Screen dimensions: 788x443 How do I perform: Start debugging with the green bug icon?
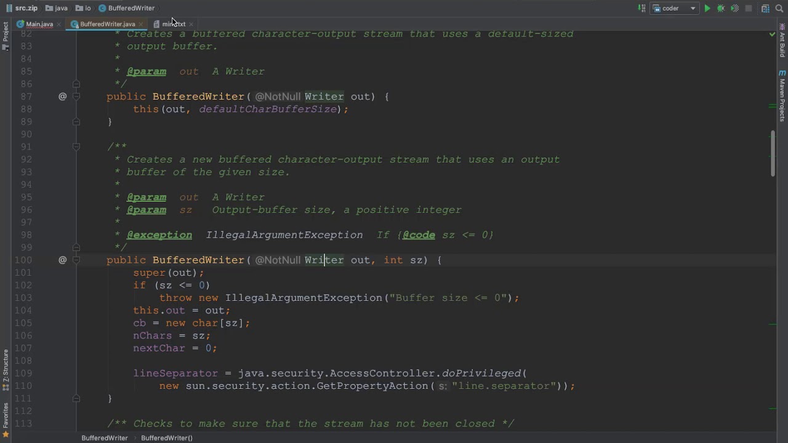coord(721,9)
